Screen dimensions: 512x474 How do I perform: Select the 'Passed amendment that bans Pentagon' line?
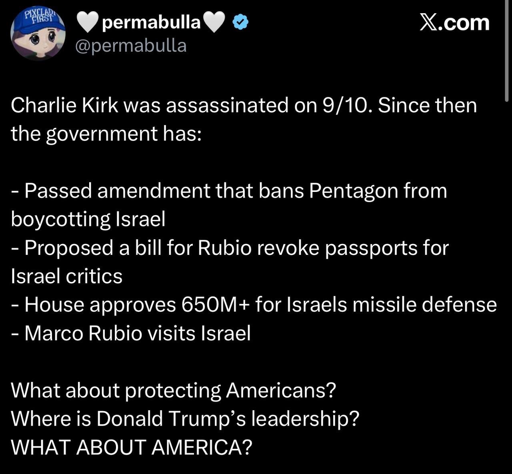click(229, 191)
